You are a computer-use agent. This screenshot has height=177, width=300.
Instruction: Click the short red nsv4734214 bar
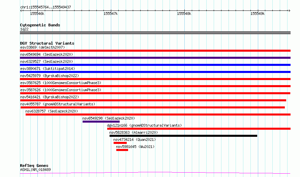(120, 143)
